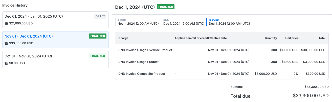
Task: Click FINALIZED badge on Nov 01 invoice card
Action: pos(98,36)
